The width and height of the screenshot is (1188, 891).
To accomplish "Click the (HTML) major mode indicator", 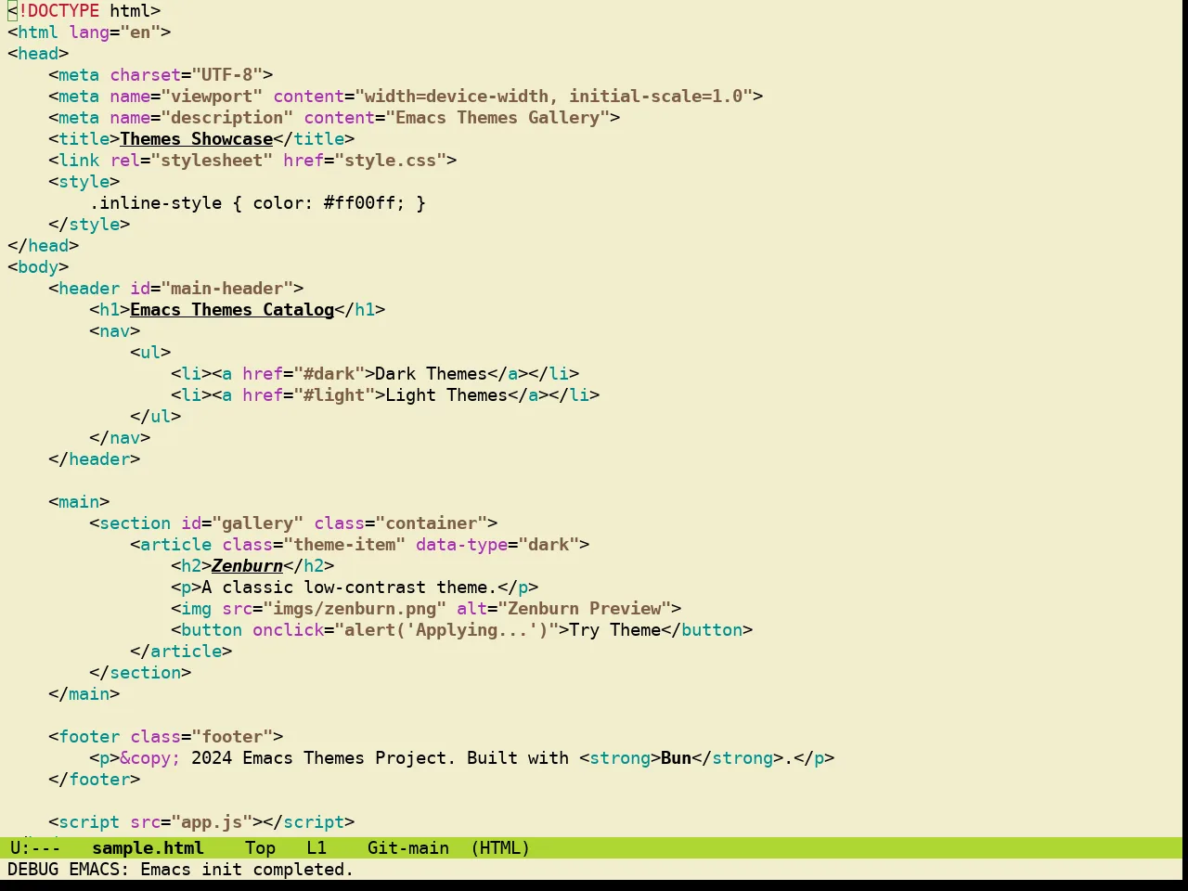I will coord(500,848).
